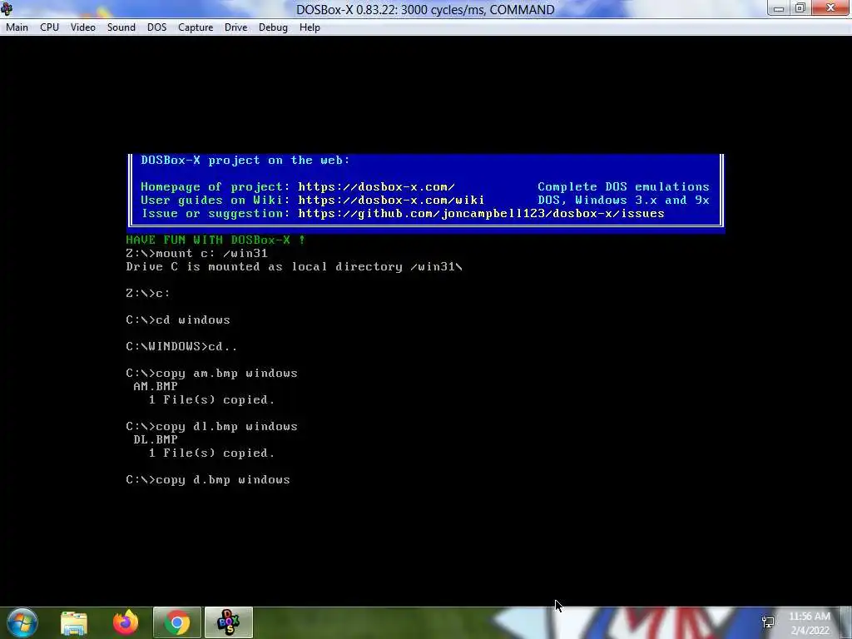
Task: Open the Capture menu
Action: click(x=195, y=27)
